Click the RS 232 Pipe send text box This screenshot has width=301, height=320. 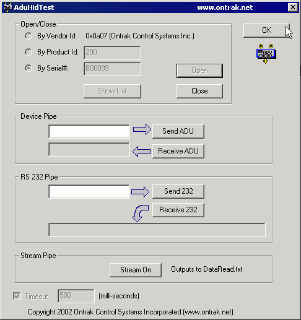click(x=89, y=191)
